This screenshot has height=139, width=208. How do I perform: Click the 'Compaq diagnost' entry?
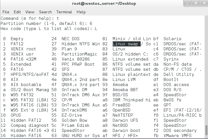pos(30,125)
